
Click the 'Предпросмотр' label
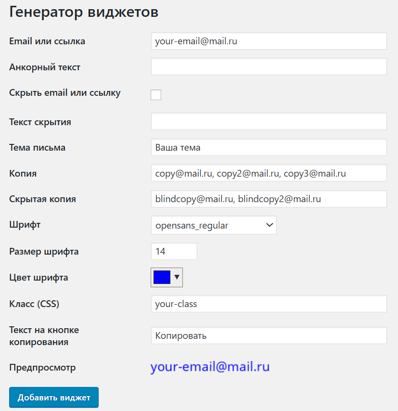point(42,368)
